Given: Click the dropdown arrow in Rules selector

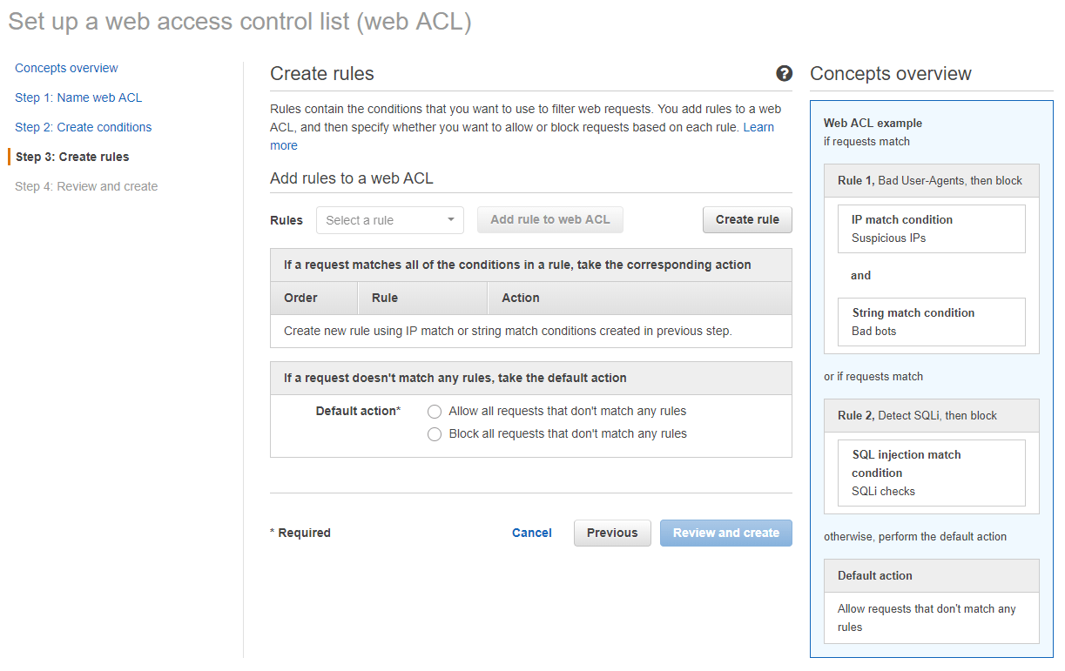Looking at the screenshot, I should coord(451,220).
